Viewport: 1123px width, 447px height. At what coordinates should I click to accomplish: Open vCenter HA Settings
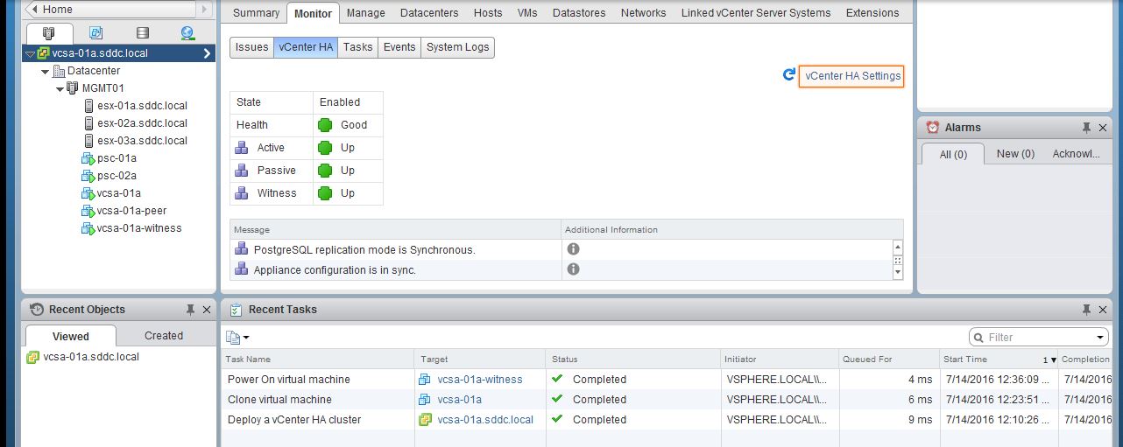click(x=852, y=76)
